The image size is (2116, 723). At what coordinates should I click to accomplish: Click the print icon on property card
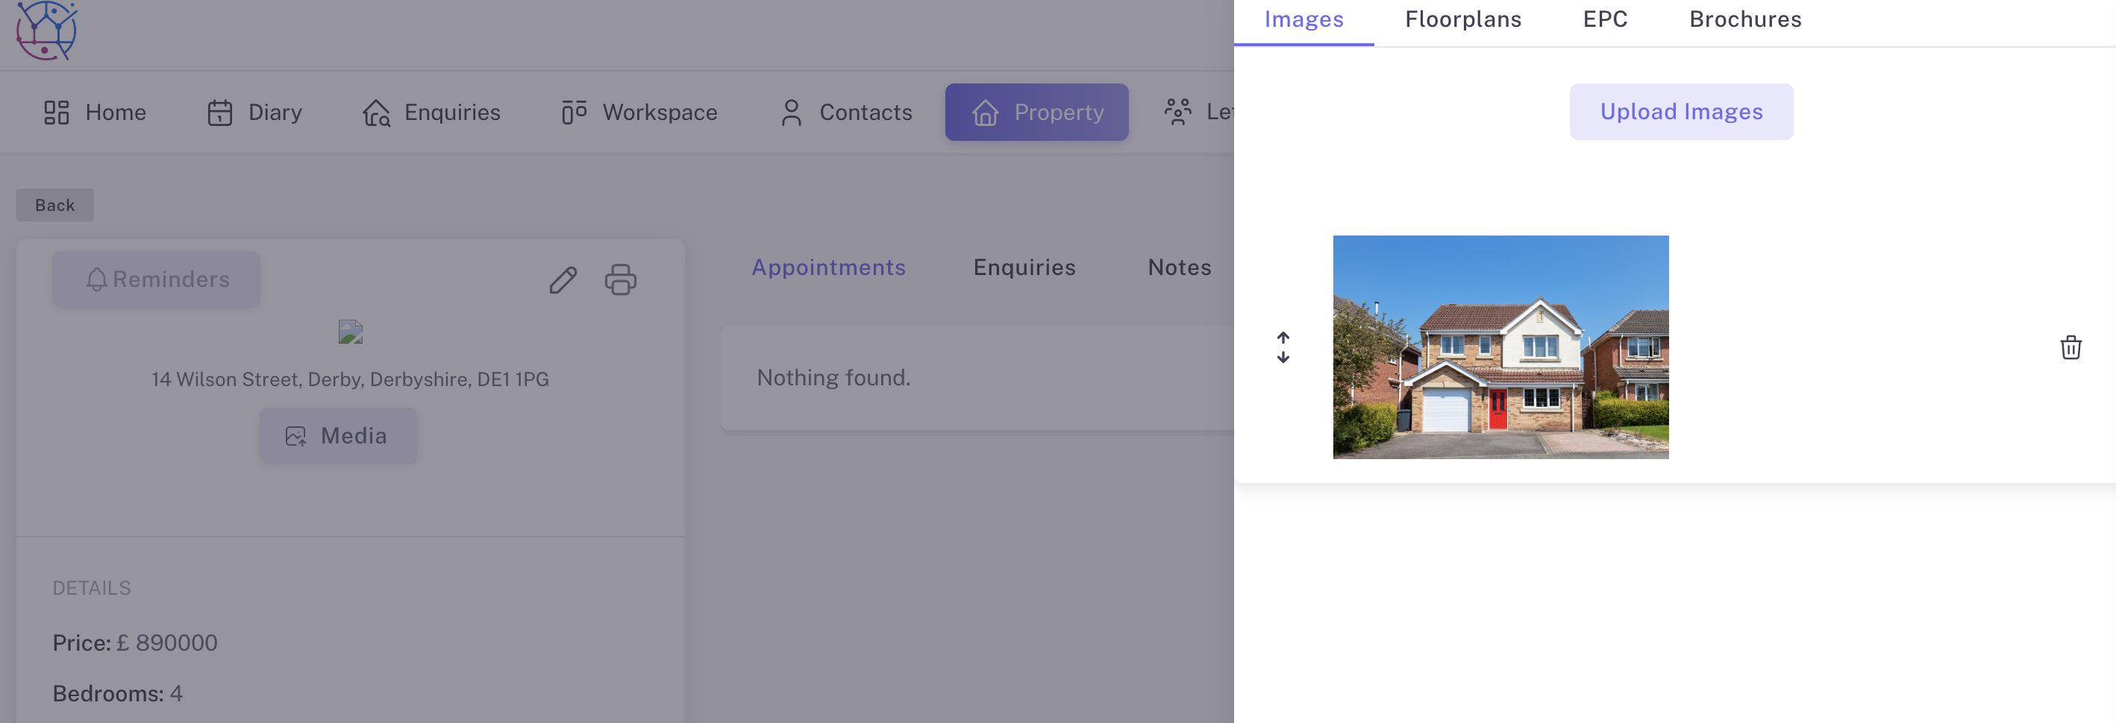620,281
